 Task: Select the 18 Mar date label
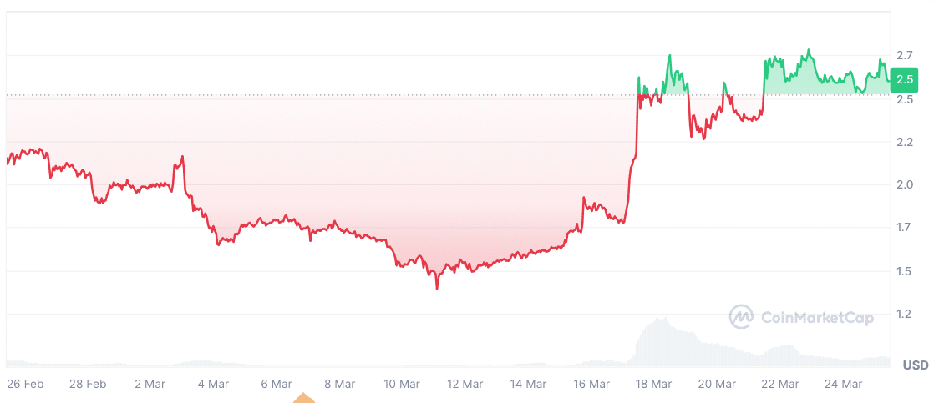(x=653, y=384)
